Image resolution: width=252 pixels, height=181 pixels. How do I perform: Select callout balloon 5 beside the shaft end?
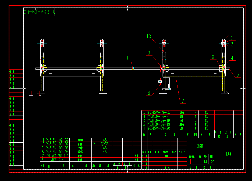pyautogui.click(x=238, y=74)
